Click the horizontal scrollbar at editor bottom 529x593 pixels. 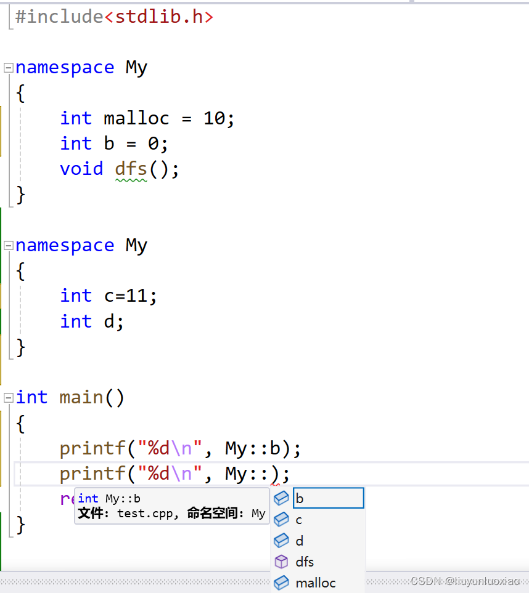[x=136, y=581]
